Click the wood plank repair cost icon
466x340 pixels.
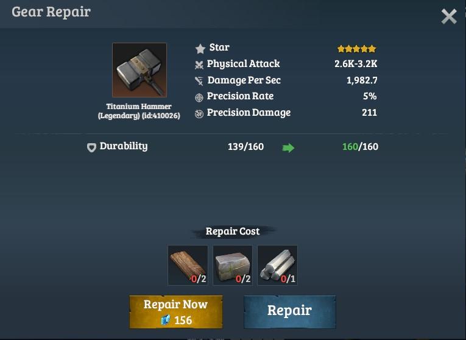[188, 265]
